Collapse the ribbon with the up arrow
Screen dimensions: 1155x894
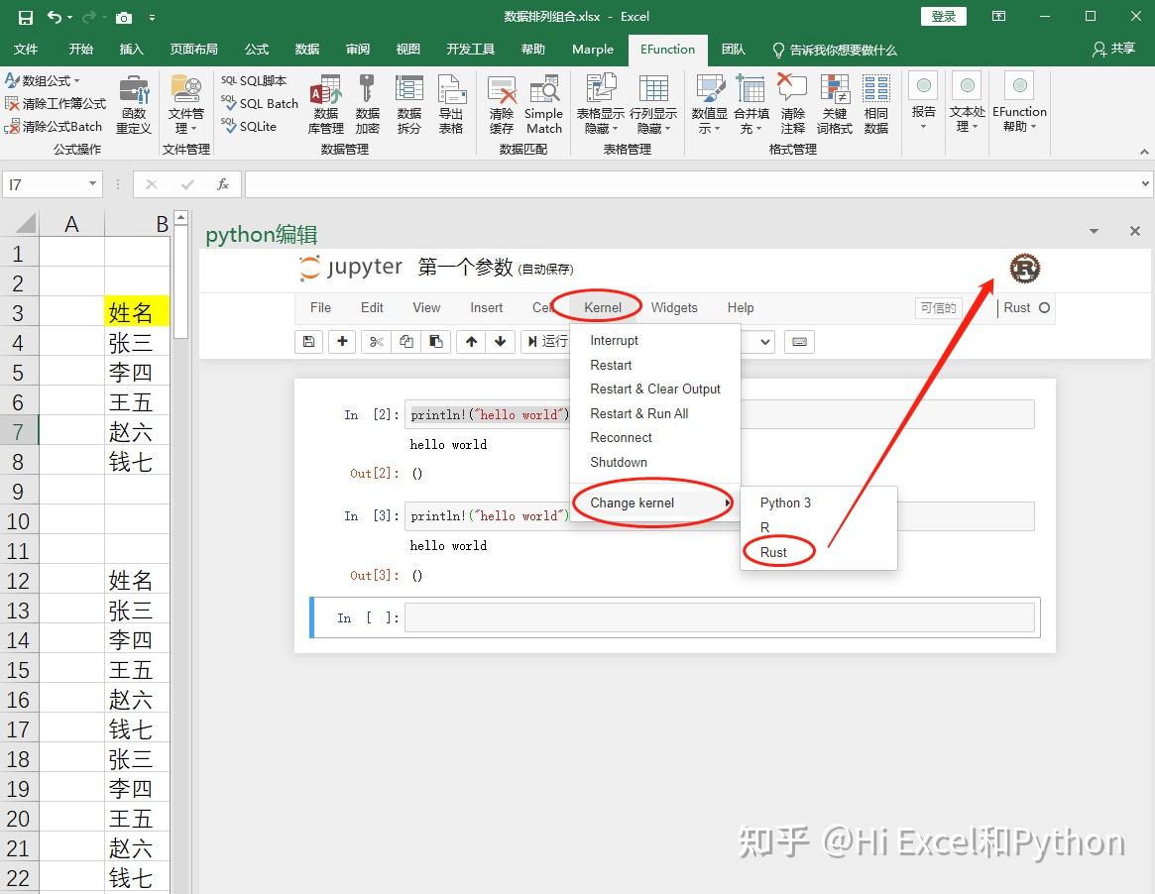(1144, 151)
